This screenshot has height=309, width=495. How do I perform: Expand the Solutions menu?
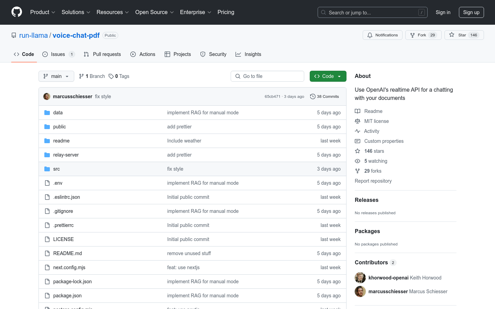click(76, 12)
